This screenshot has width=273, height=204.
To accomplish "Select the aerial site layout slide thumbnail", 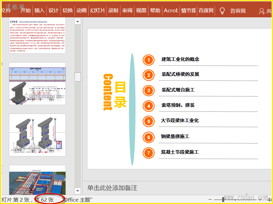I will click(x=37, y=180).
